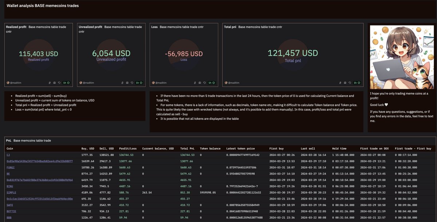Open query link icon on Unrealized profit card

pos(122,83)
